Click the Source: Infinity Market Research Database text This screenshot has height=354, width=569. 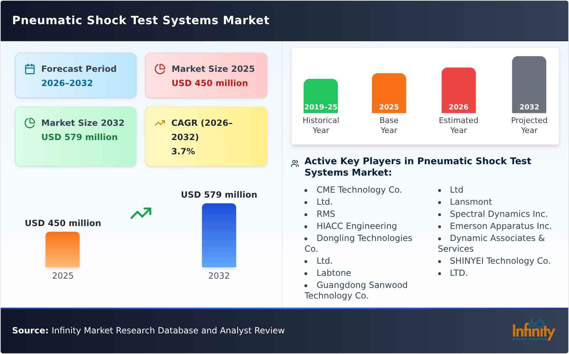[x=148, y=331]
